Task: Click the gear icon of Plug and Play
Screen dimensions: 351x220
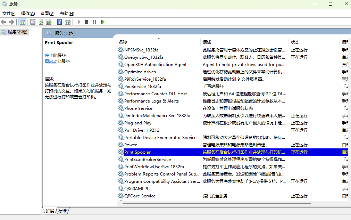Action: (121, 123)
